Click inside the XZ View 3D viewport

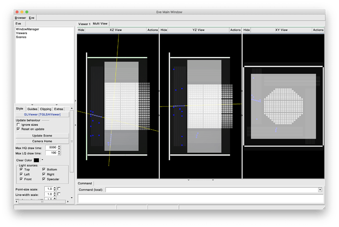click(x=118, y=106)
